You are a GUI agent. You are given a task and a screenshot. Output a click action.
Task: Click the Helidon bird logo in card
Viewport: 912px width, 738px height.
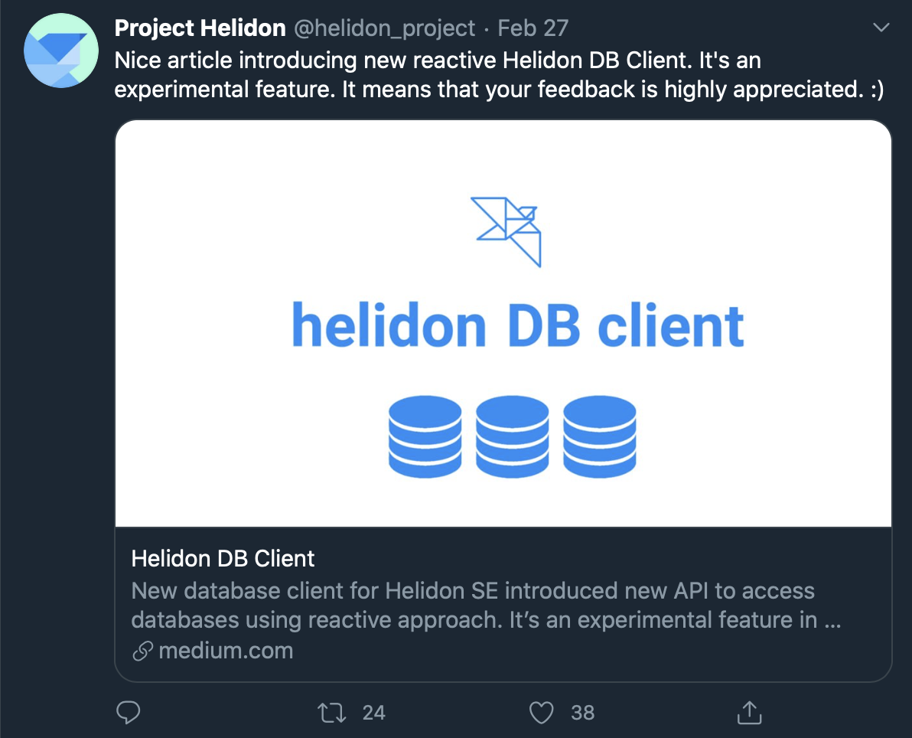[506, 231]
